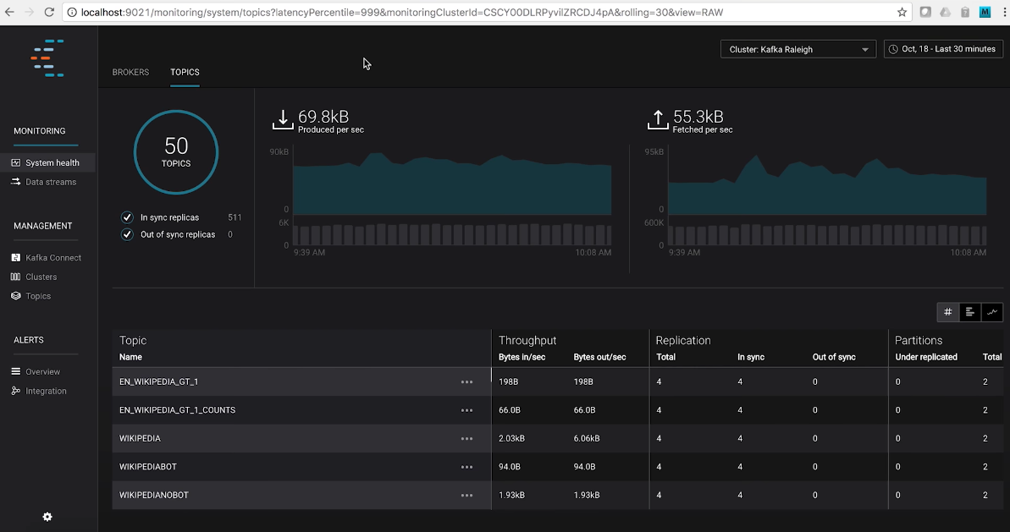Bookmark page with the star icon
1010x532 pixels.
coord(902,13)
